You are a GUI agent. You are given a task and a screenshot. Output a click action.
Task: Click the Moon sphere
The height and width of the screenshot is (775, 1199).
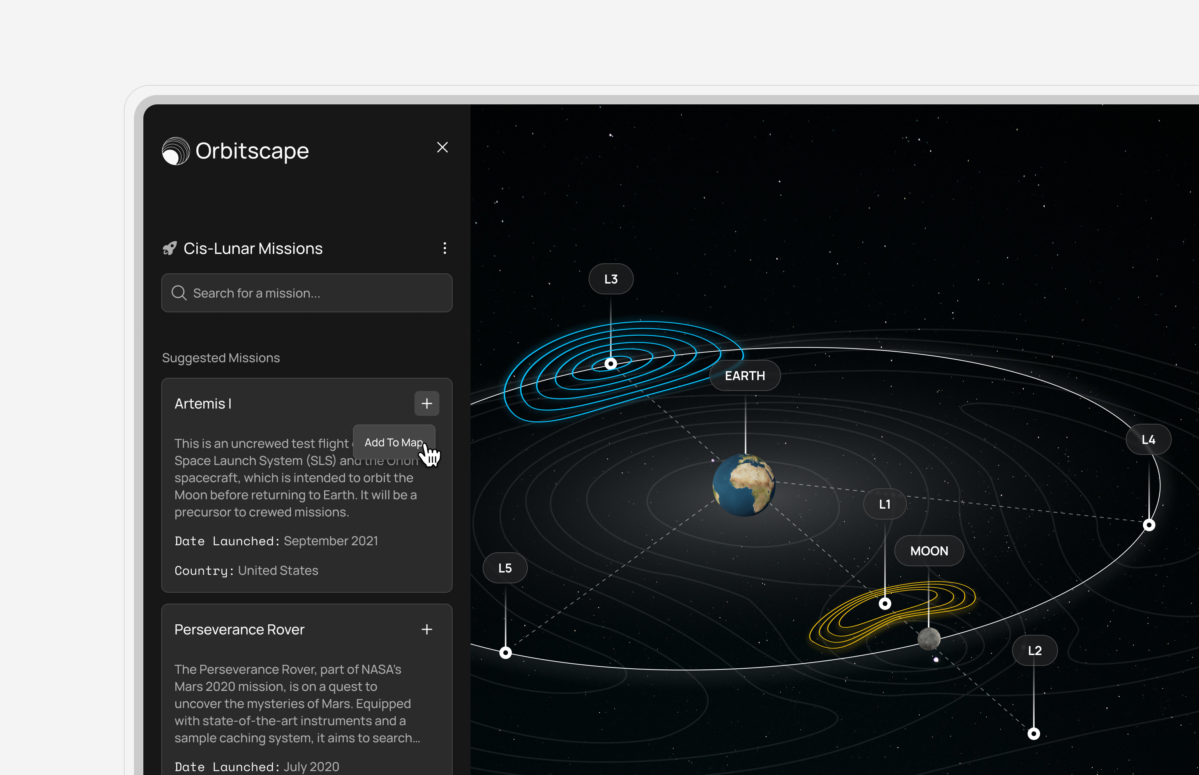pyautogui.click(x=929, y=639)
